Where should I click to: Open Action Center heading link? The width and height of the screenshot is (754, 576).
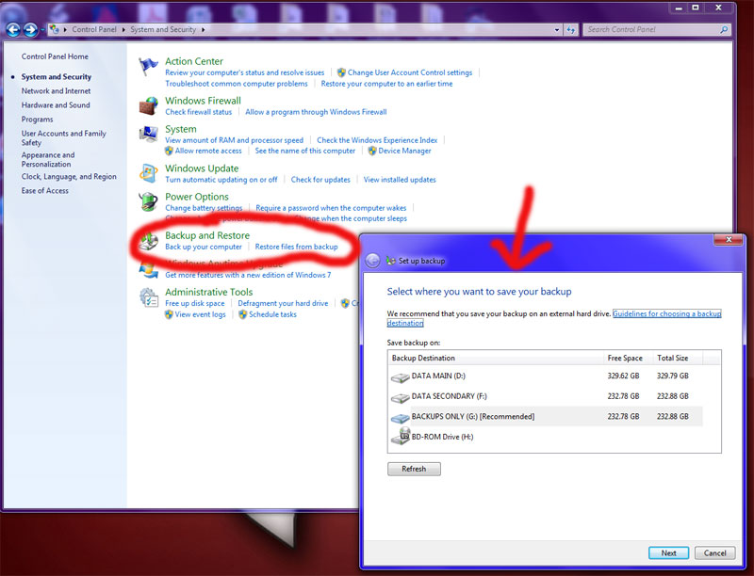(x=194, y=61)
